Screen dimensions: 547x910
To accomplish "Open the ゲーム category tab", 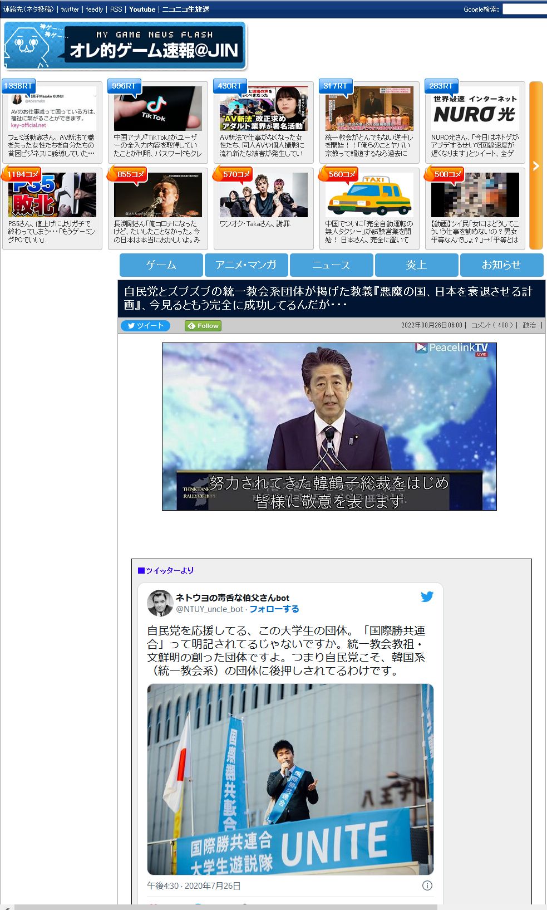I will (x=161, y=265).
